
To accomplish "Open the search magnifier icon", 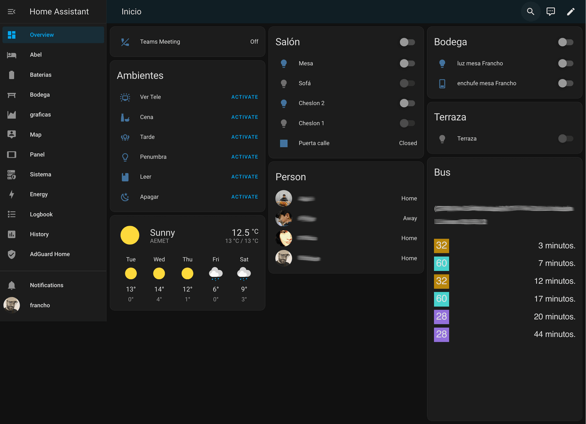I will pos(531,12).
